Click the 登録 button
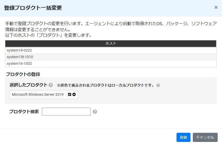Screen dimensions: 222x146 183,137
